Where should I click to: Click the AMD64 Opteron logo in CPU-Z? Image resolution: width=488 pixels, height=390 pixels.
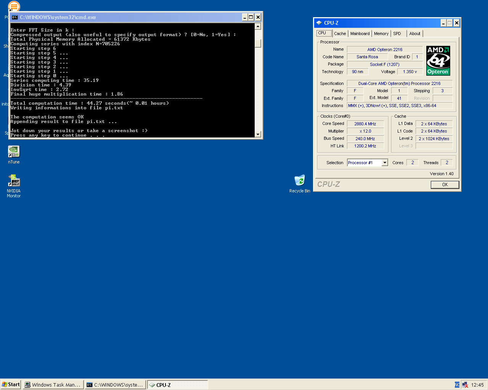(x=438, y=61)
